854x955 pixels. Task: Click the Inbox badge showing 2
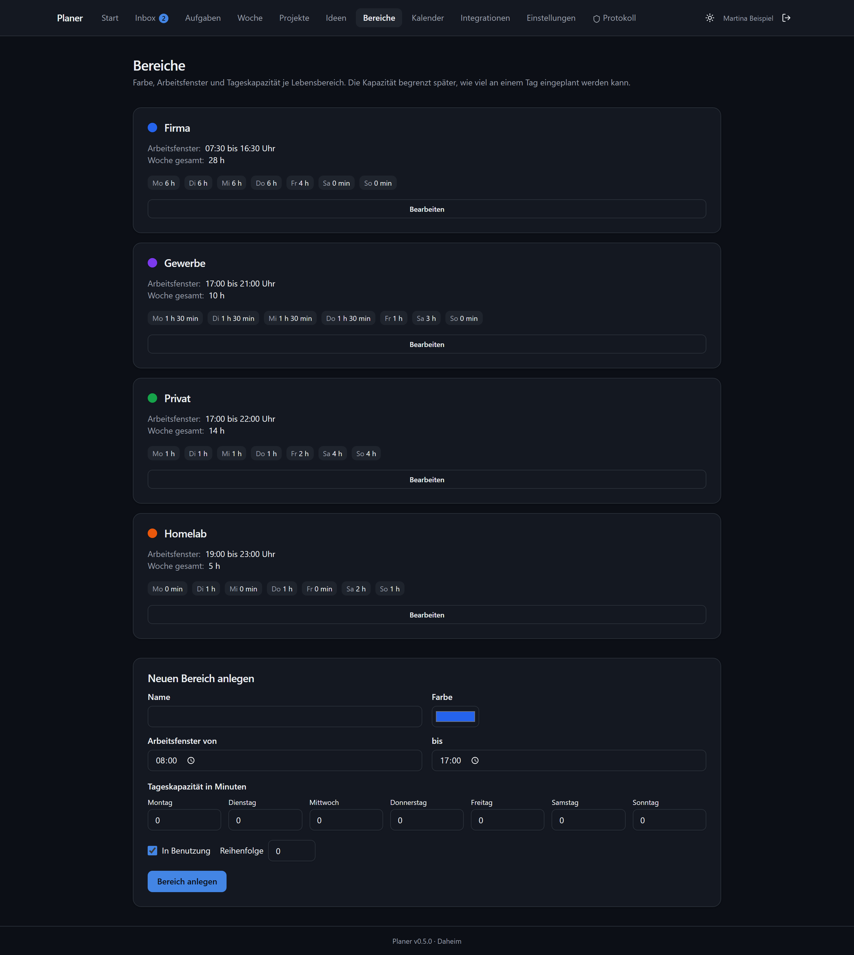click(x=163, y=18)
